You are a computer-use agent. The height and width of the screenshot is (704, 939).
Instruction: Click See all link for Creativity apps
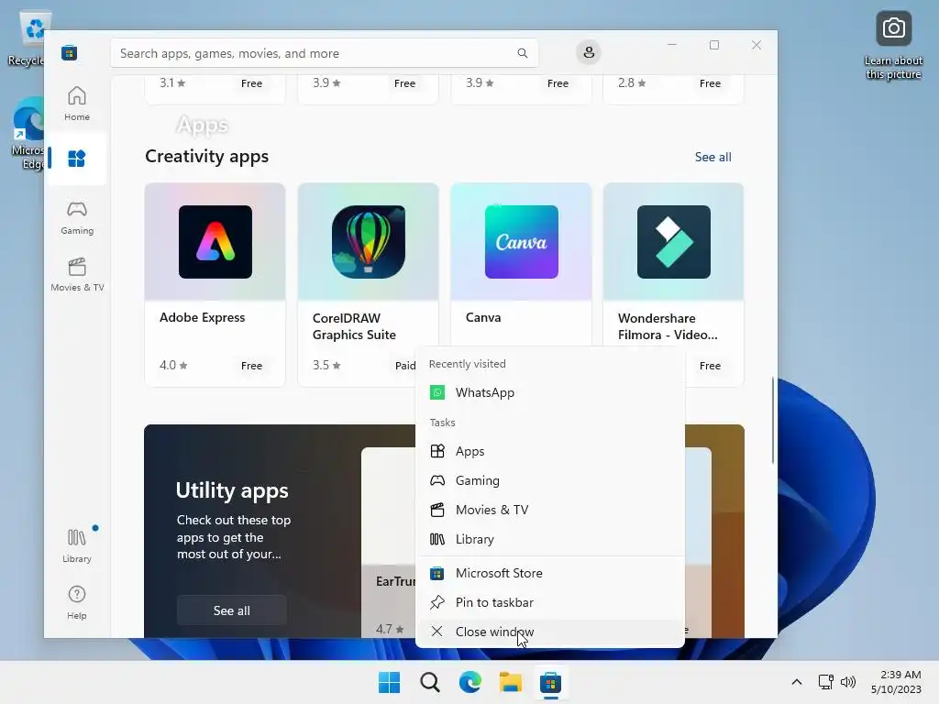pos(713,158)
